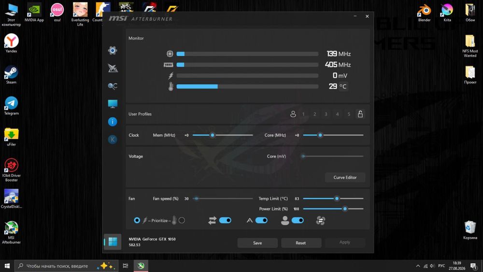
Task: Open the MSI Afterburner desktop shortcut
Action: [x=11, y=232]
